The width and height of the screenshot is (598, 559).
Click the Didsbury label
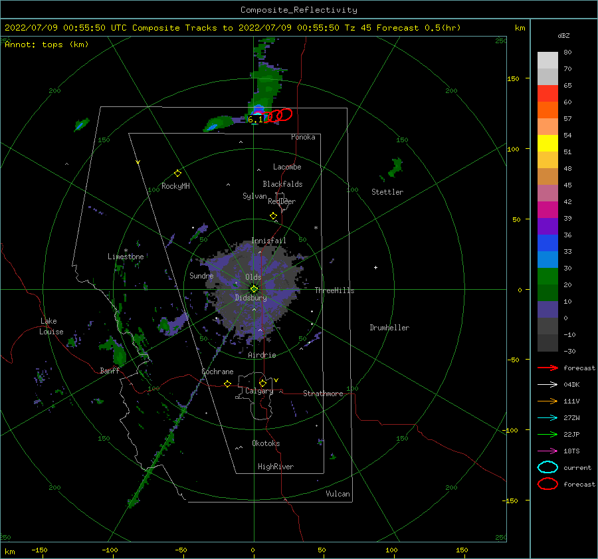click(250, 298)
